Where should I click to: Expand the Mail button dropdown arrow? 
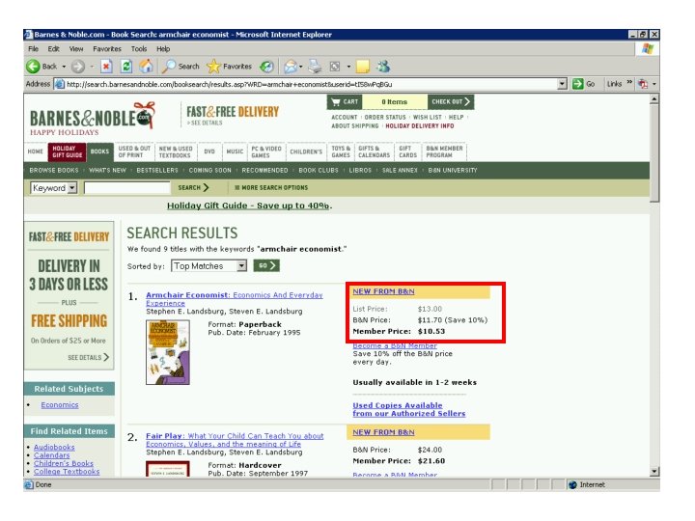click(301, 67)
